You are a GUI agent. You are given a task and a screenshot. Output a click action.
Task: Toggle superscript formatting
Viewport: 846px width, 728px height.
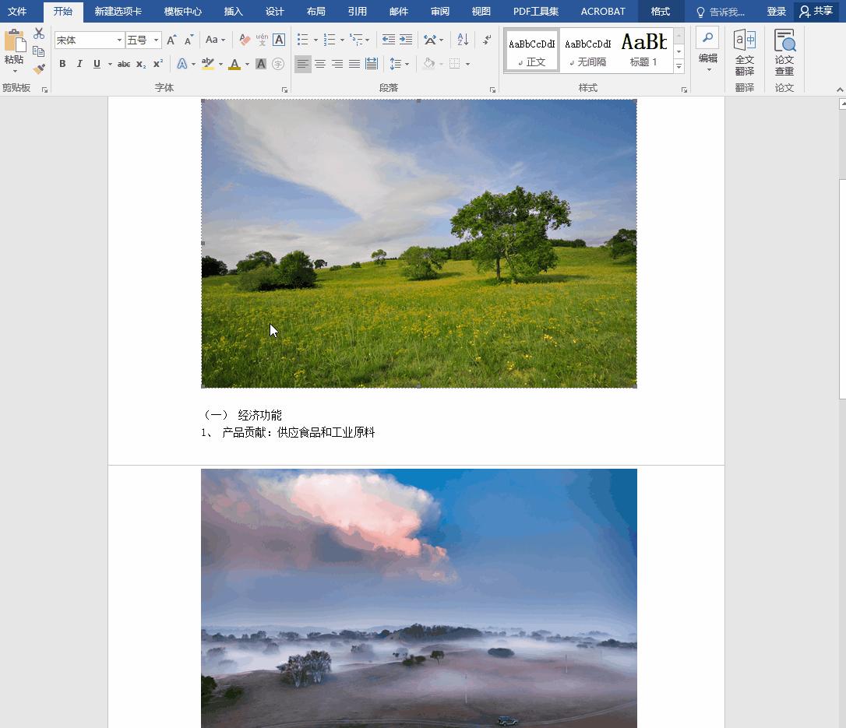coord(157,64)
